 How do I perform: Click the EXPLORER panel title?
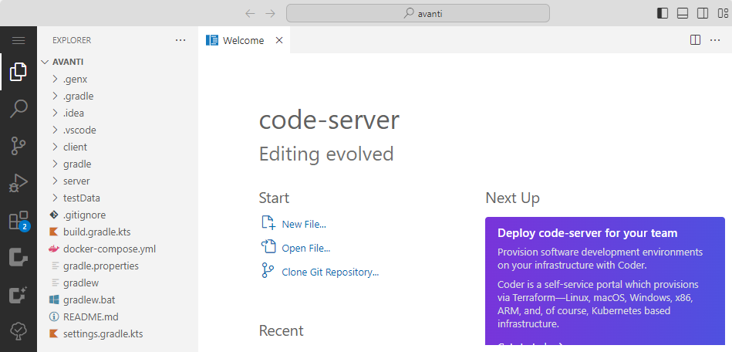pyautogui.click(x=72, y=40)
